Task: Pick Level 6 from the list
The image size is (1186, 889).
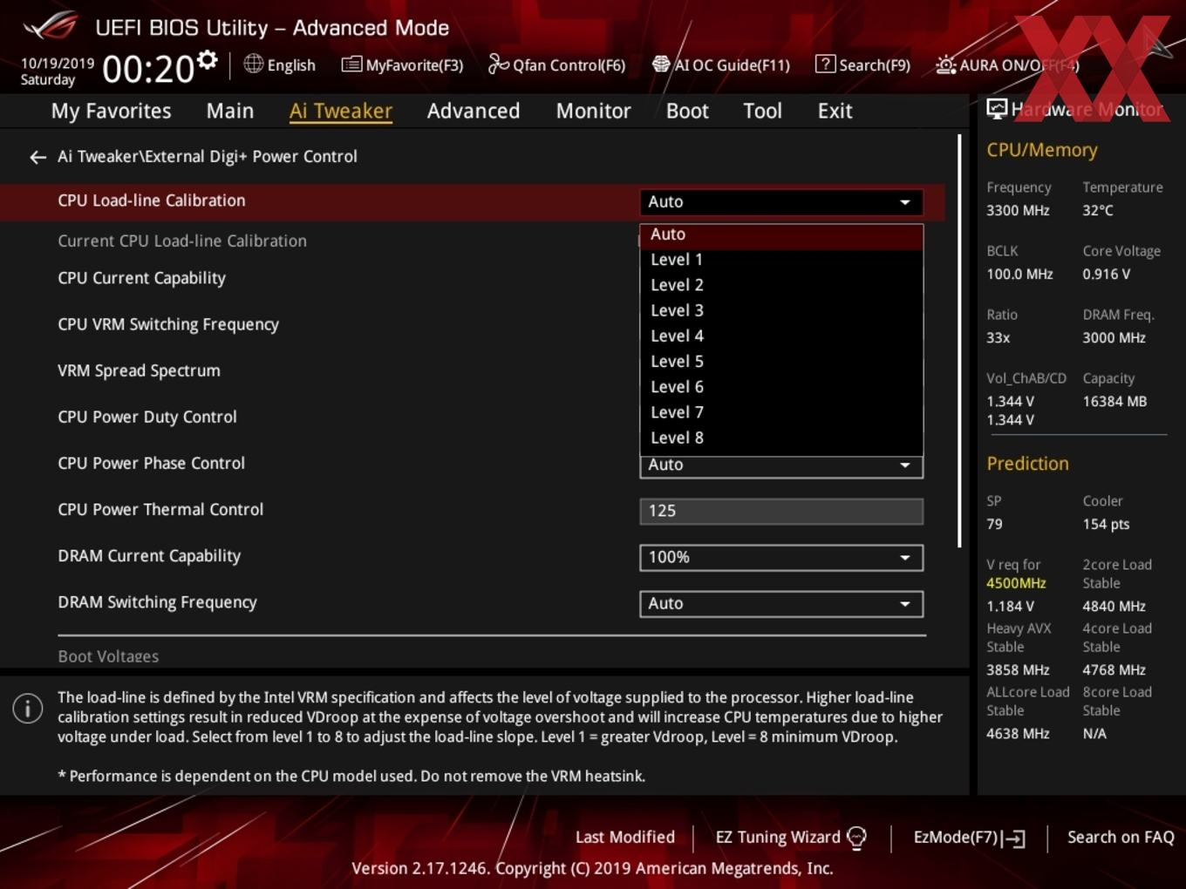Action: tap(781, 387)
